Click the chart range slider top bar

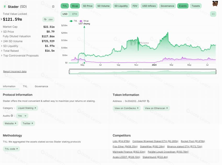(x=143, y=69)
